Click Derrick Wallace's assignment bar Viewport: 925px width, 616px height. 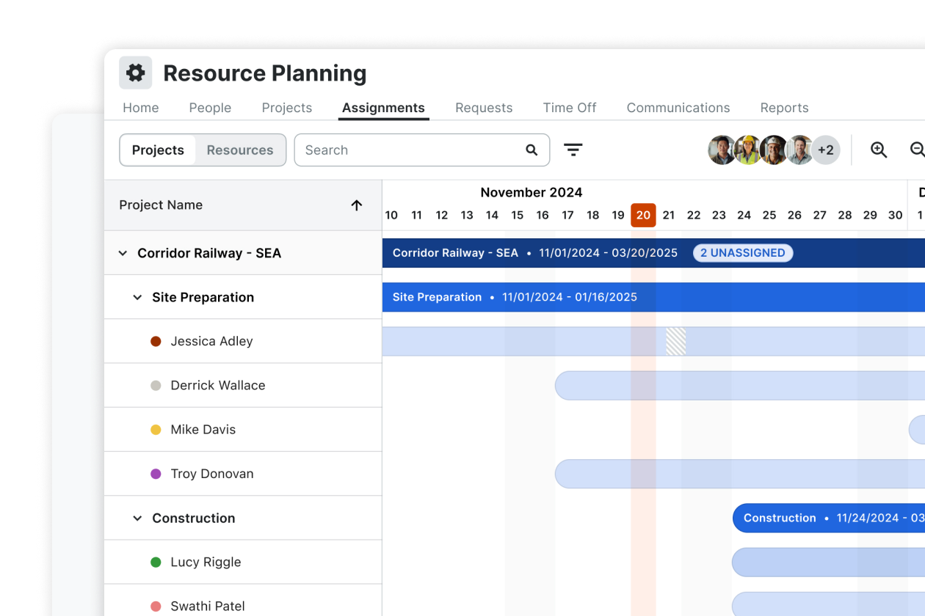click(x=740, y=386)
